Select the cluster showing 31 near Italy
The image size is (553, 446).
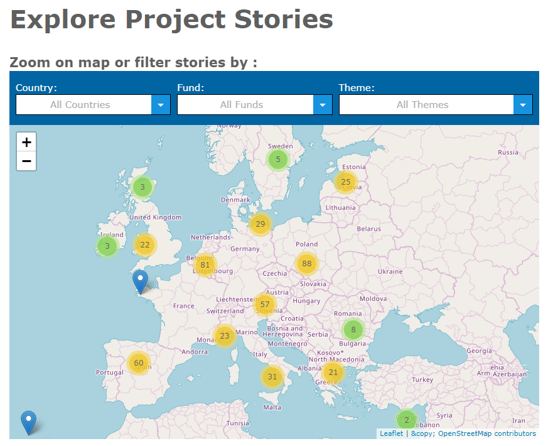(x=272, y=377)
